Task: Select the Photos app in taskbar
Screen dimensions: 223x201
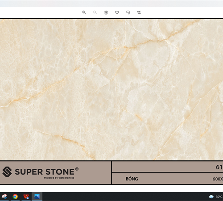Action: click(37, 197)
